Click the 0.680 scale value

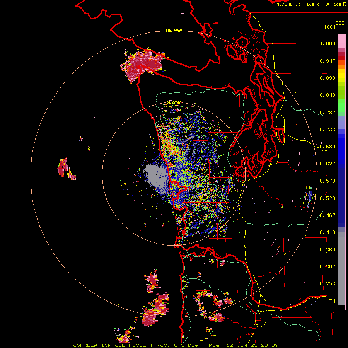tap(328, 147)
